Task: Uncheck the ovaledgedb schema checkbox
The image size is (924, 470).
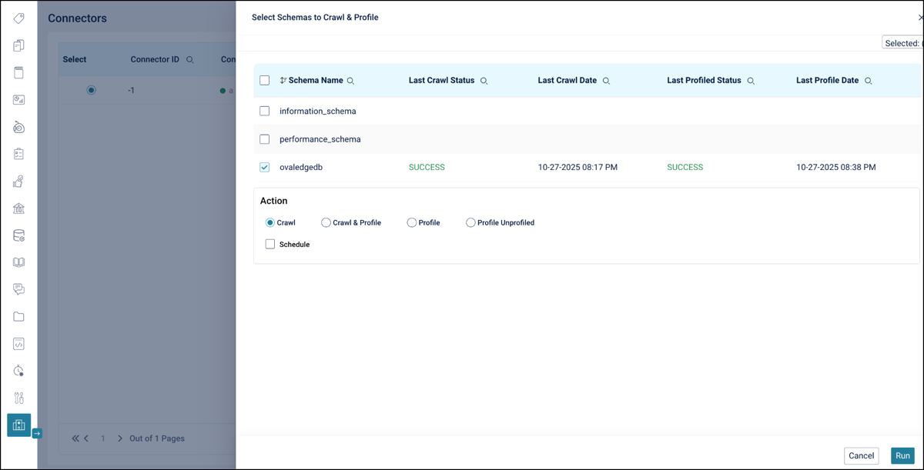Action: (x=265, y=167)
